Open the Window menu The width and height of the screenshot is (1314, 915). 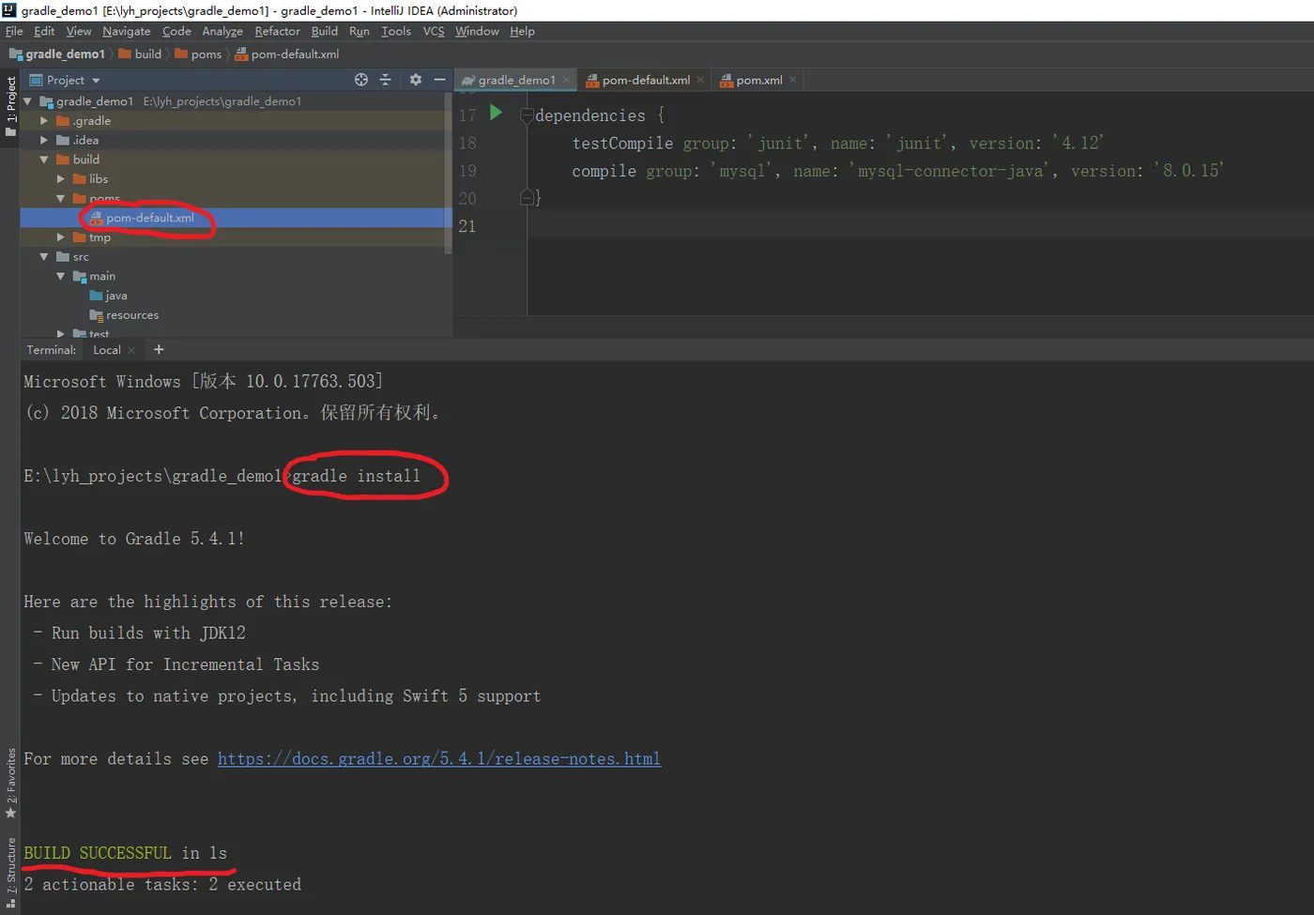[477, 31]
